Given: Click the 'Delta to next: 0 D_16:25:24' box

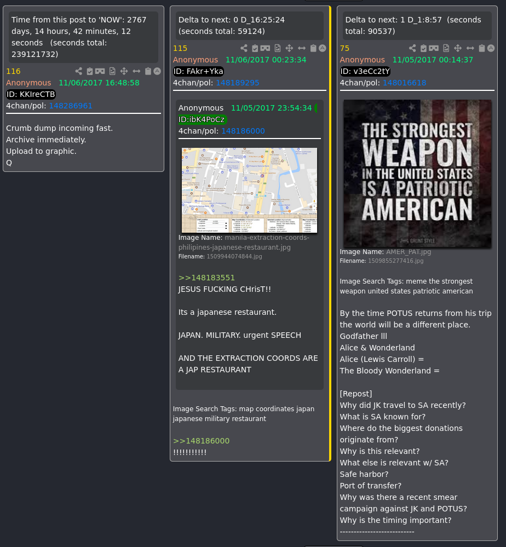Looking at the screenshot, I should pos(250,26).
